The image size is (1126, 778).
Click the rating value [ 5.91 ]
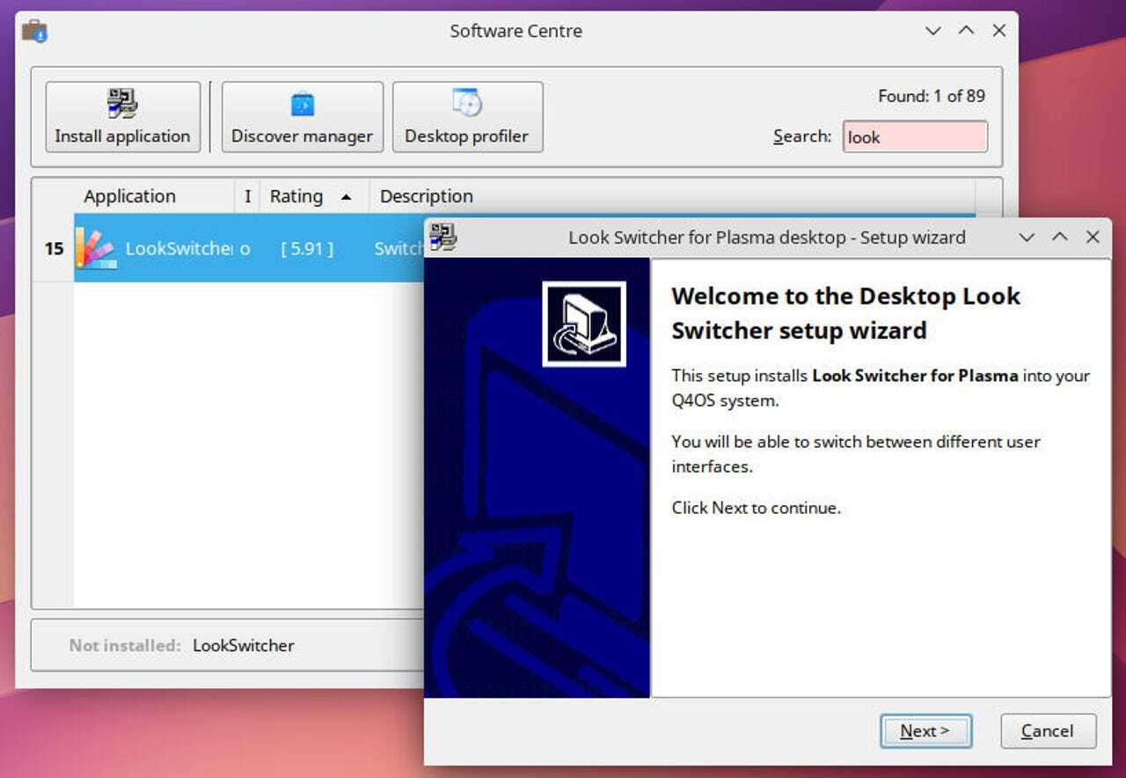point(307,249)
